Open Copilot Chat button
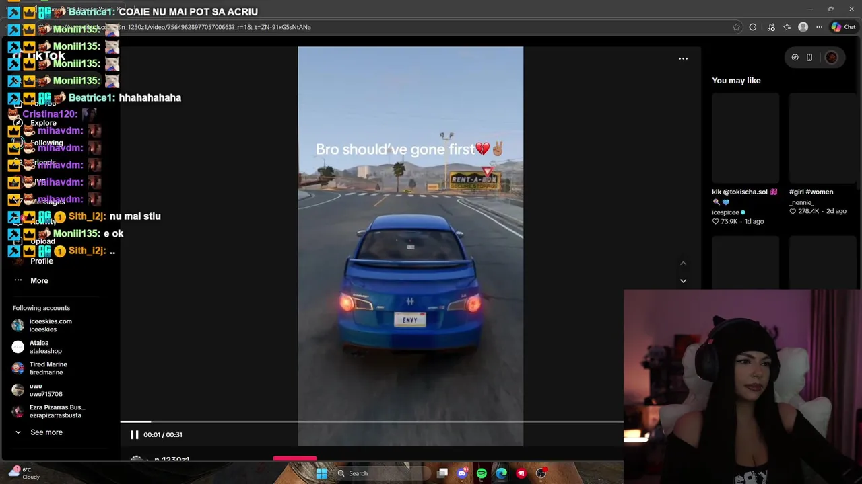 843,27
